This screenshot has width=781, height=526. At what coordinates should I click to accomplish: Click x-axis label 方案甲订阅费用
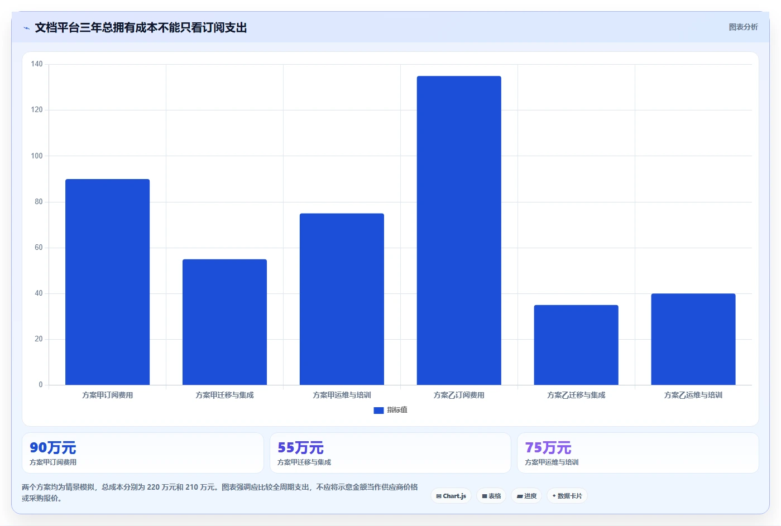click(x=107, y=395)
